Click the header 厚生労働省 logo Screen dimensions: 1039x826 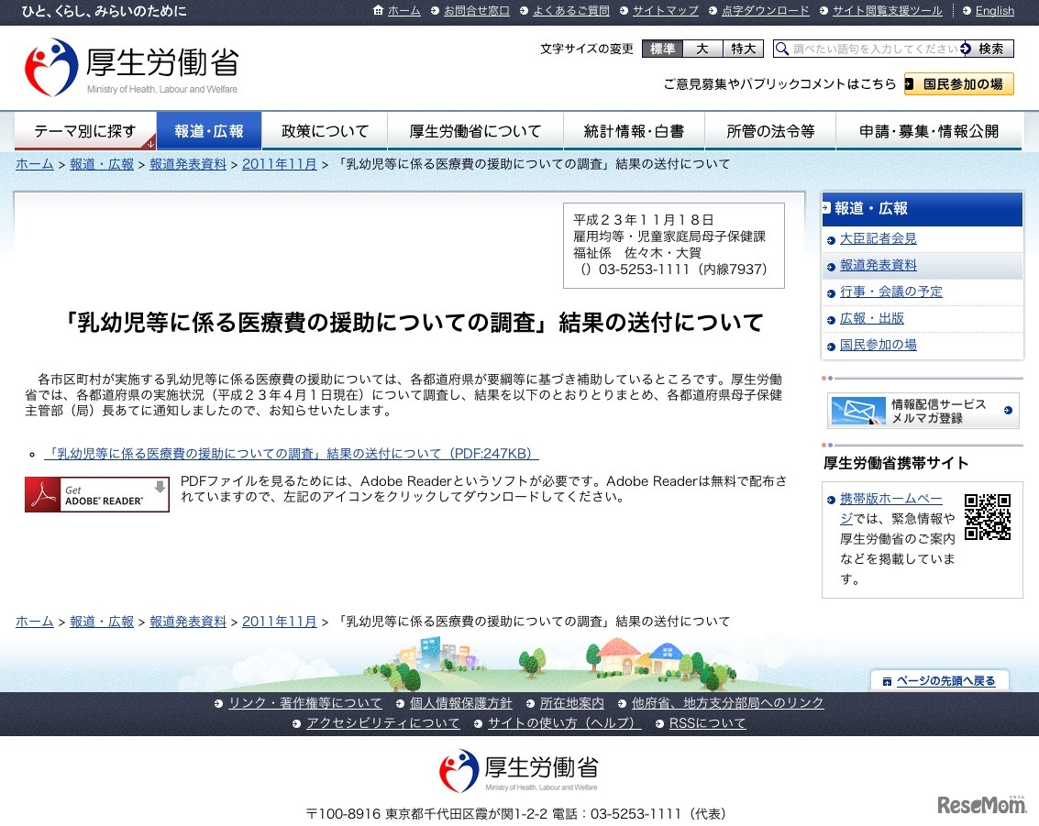click(x=131, y=67)
